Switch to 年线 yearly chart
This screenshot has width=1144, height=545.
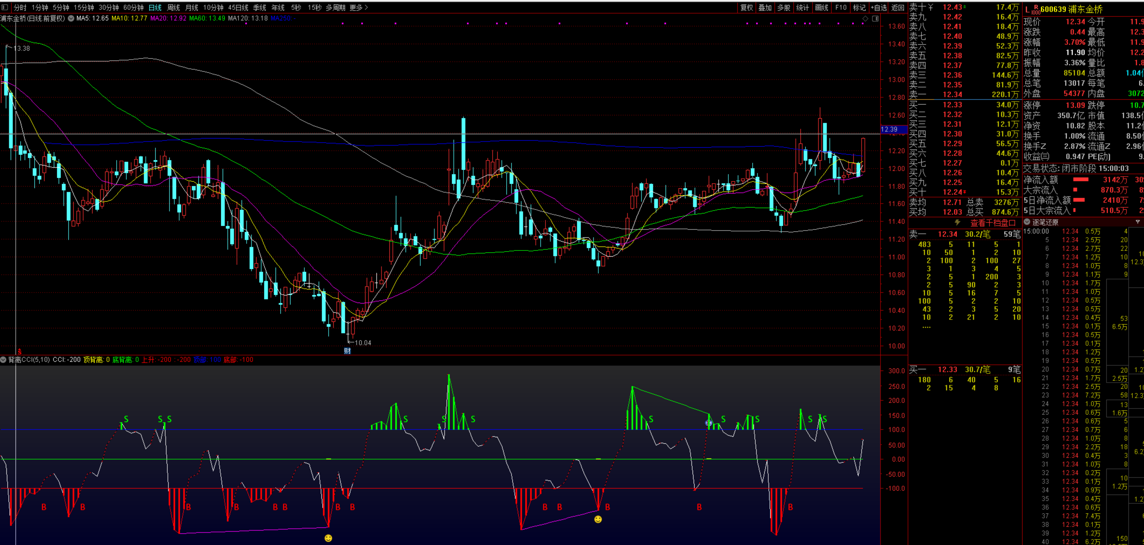pos(278,8)
